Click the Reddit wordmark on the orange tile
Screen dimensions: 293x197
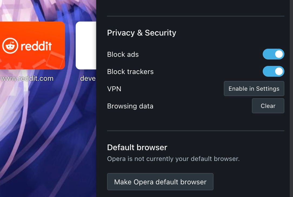click(x=36, y=46)
